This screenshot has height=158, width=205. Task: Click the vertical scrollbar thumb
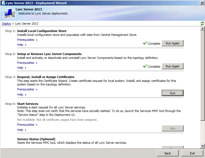(x=202, y=76)
